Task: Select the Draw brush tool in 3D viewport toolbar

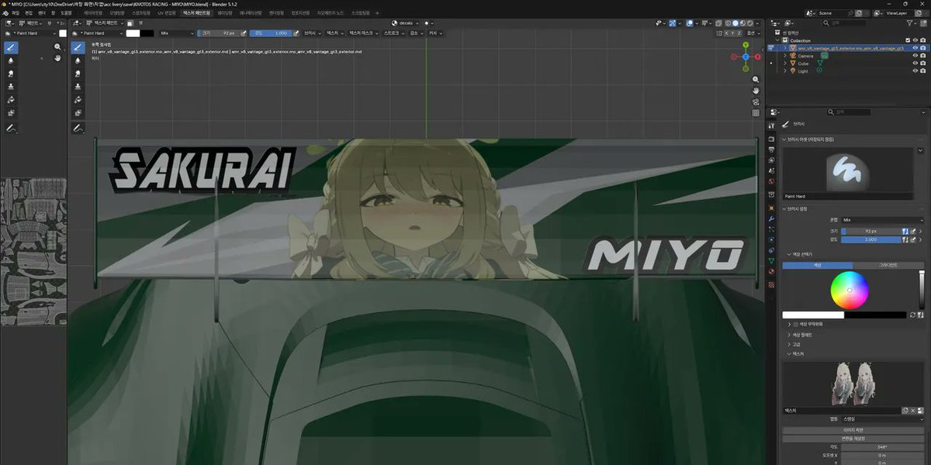Action: [x=78, y=47]
